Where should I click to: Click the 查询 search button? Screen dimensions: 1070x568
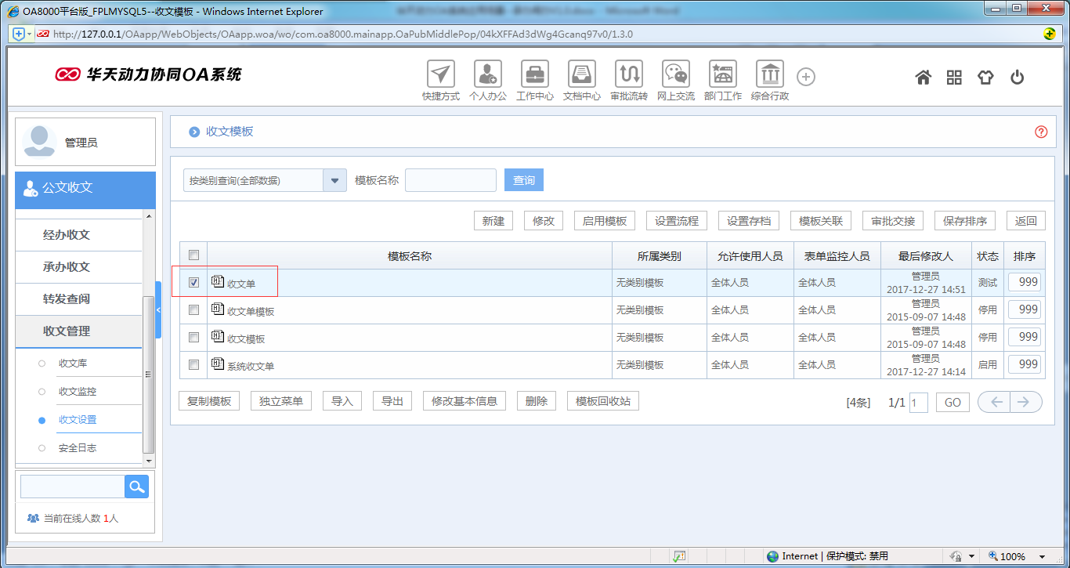[x=523, y=179]
